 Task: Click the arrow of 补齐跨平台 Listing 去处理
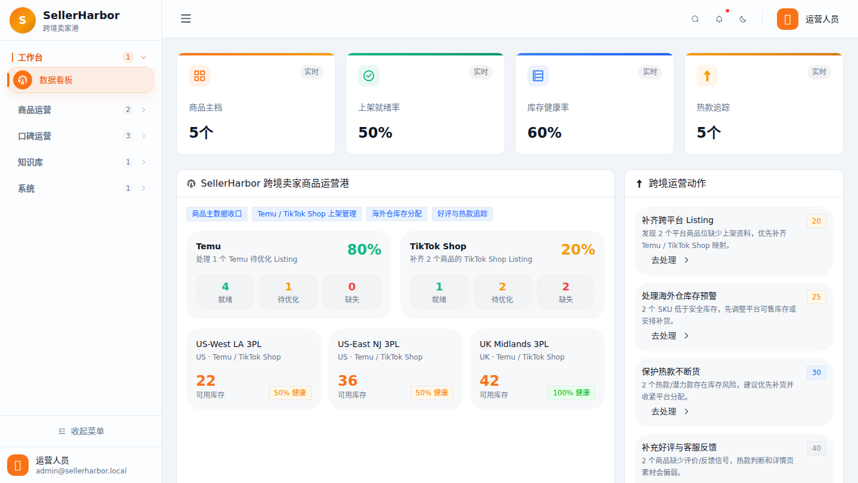pyautogui.click(x=686, y=260)
